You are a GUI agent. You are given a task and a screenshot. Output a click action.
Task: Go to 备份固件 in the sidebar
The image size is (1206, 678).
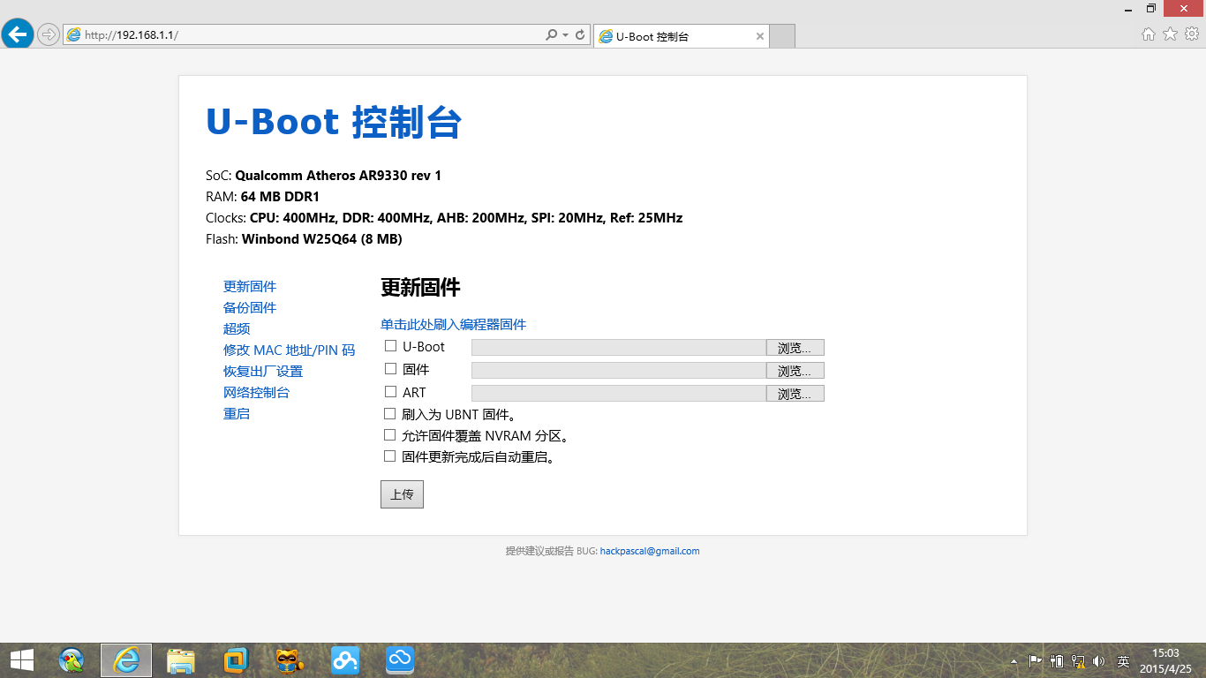point(250,308)
